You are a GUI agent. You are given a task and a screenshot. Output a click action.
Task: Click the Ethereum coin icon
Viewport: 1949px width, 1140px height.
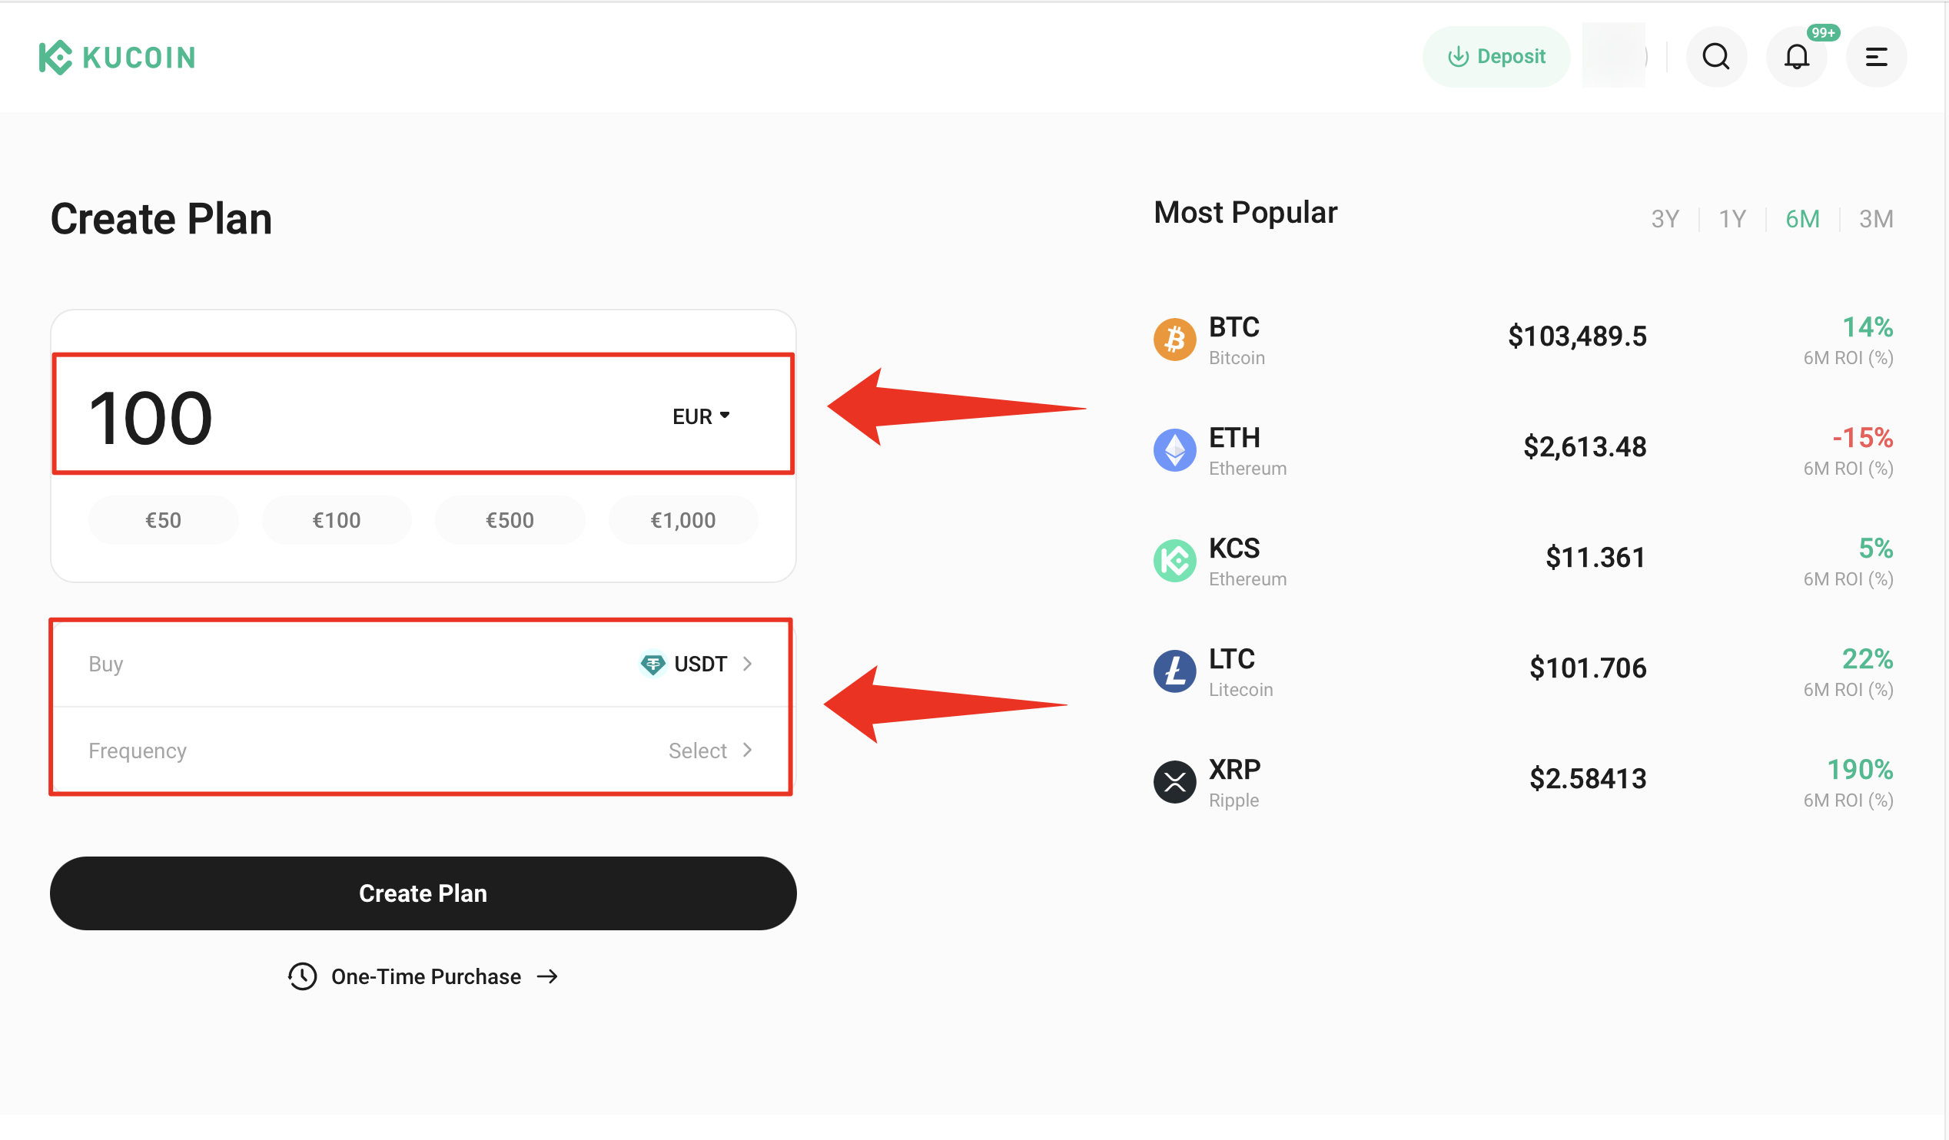click(x=1174, y=450)
